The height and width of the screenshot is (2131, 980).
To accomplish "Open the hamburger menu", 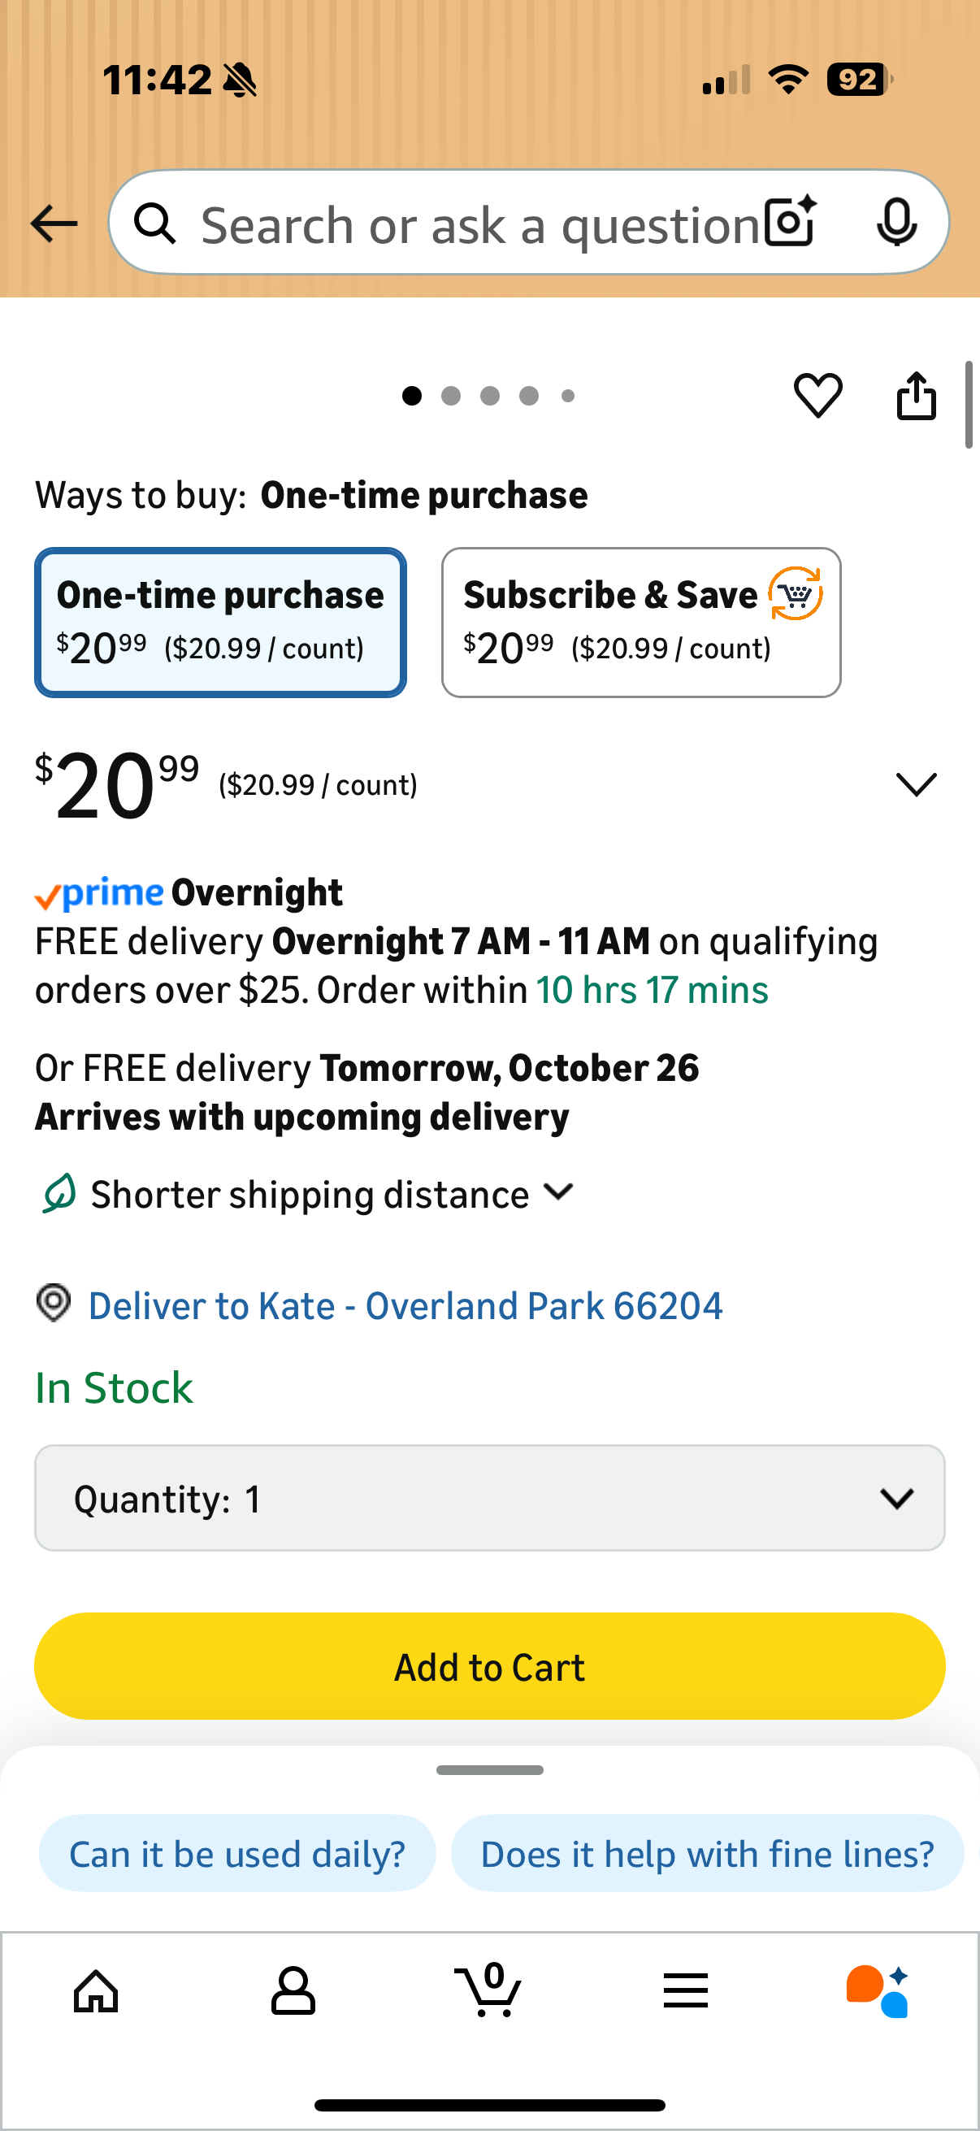I will tap(686, 1990).
